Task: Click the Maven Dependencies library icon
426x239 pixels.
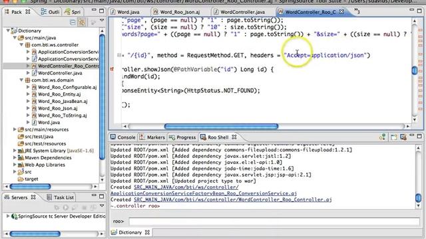Action: tap(21, 158)
